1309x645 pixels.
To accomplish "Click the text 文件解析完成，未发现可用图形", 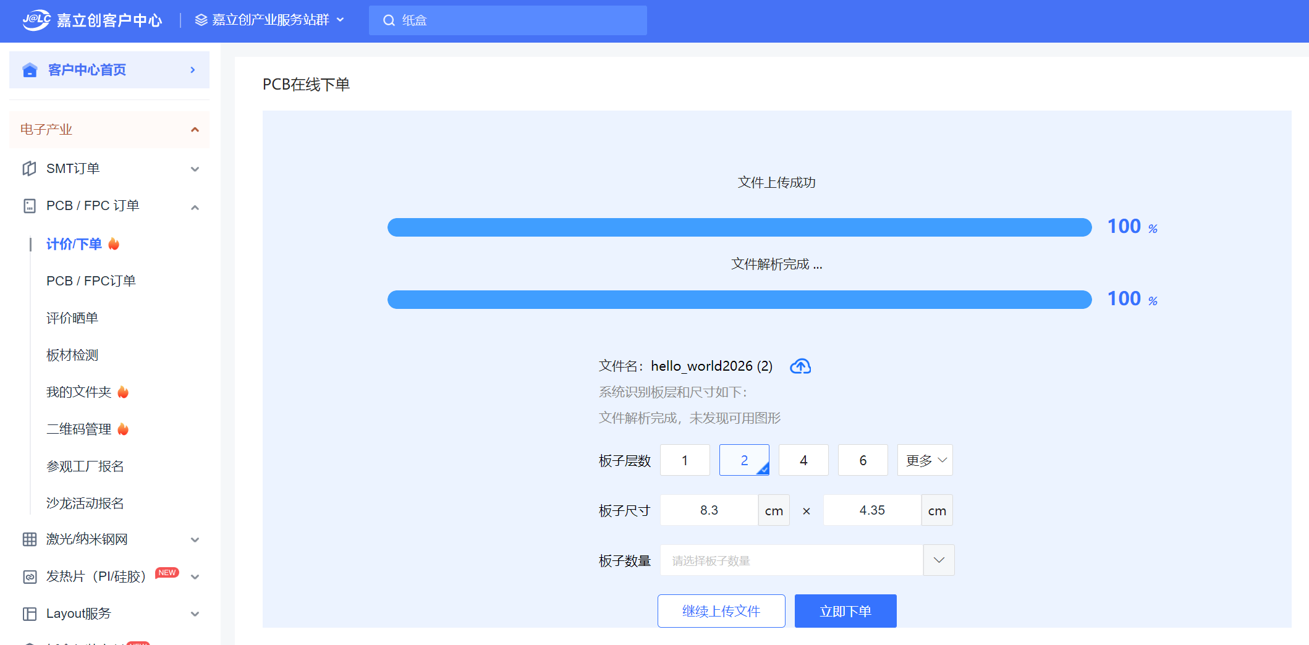I will 690,418.
